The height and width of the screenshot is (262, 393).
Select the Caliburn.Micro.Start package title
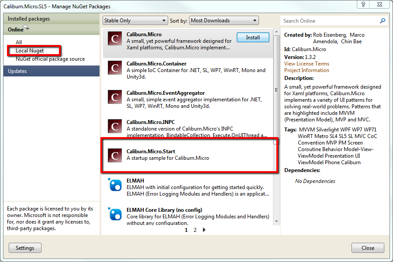(151, 152)
